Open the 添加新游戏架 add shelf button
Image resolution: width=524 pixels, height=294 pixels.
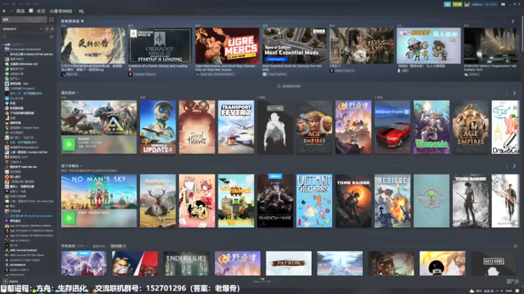pos(289,86)
